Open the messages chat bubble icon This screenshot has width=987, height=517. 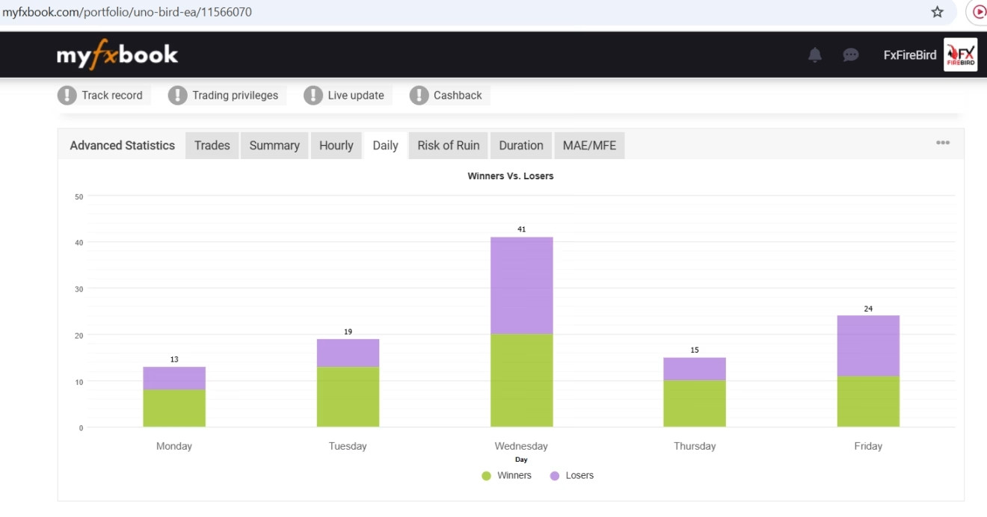tap(850, 55)
